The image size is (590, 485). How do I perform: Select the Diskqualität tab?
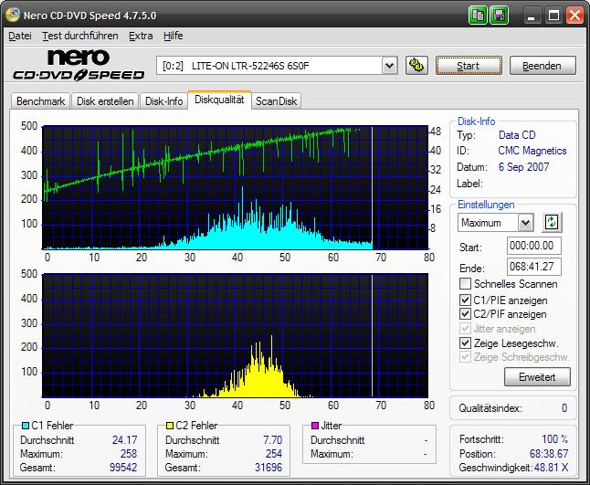(219, 100)
